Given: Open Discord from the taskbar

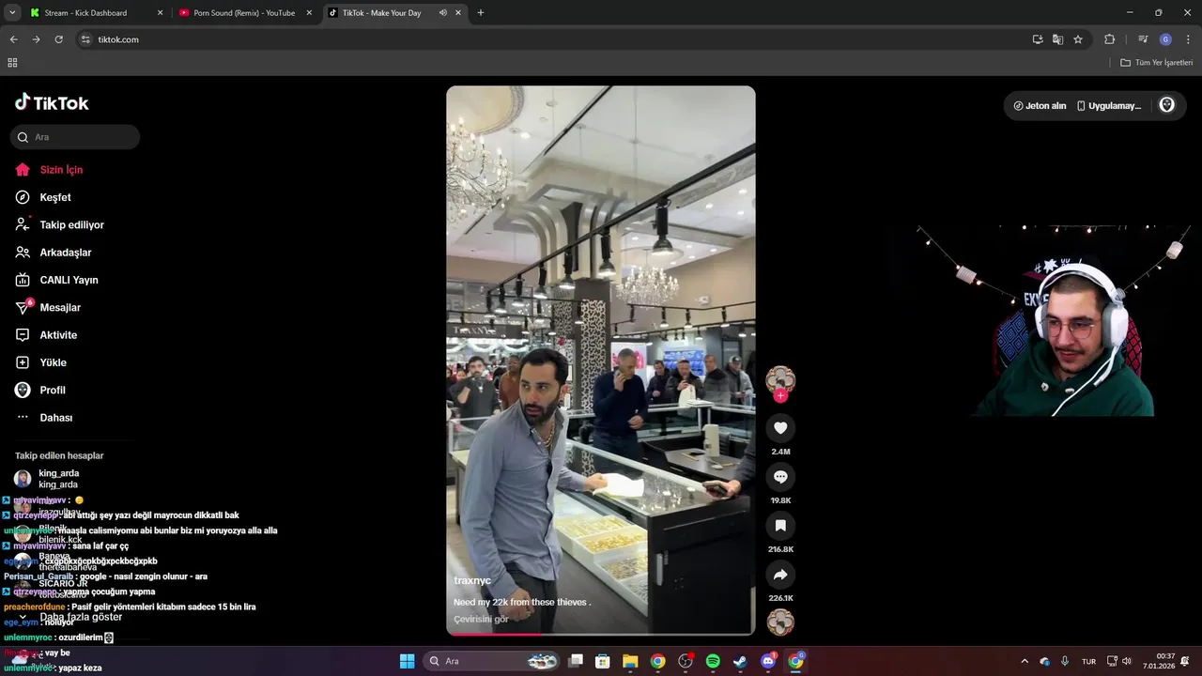Looking at the screenshot, I should [768, 661].
